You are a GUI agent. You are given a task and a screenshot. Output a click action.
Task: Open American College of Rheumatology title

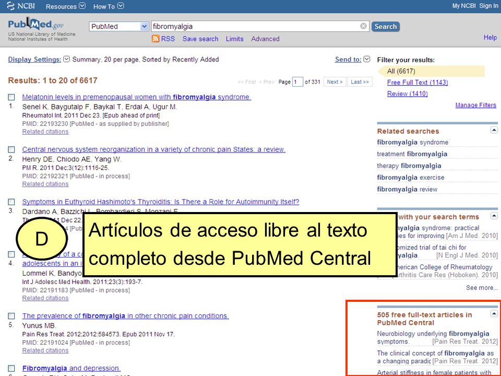(x=445, y=267)
